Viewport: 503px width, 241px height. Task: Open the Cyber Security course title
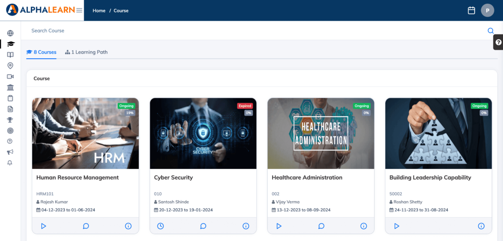tap(174, 177)
